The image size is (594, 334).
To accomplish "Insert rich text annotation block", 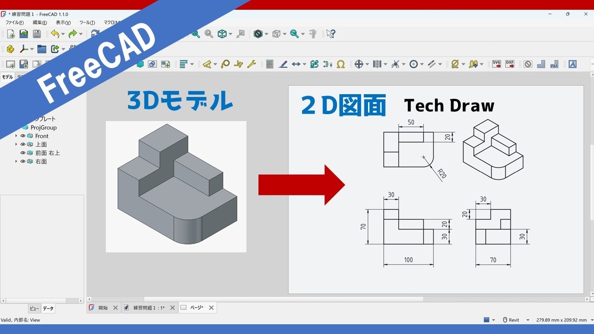I will click(270, 64).
